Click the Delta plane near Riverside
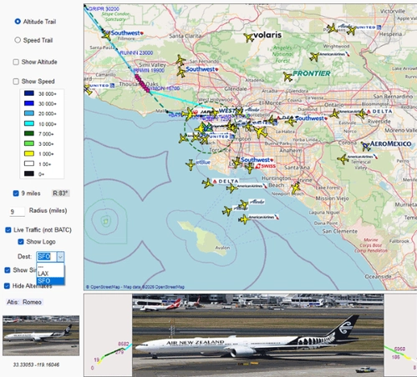Image resolution: width=417 pixels, height=377 pixels. coord(362,113)
